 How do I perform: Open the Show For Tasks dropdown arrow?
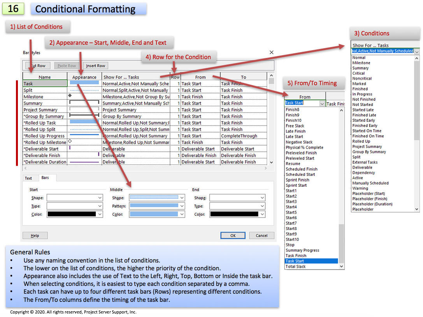pos(417,51)
